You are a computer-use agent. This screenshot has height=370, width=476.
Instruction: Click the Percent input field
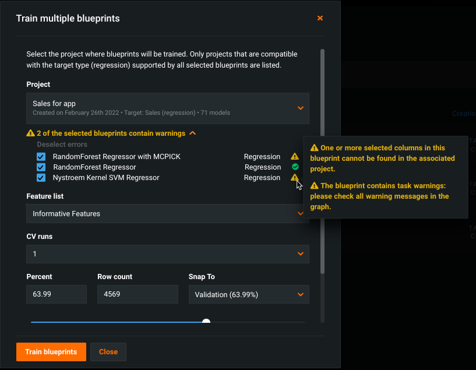coord(57,294)
